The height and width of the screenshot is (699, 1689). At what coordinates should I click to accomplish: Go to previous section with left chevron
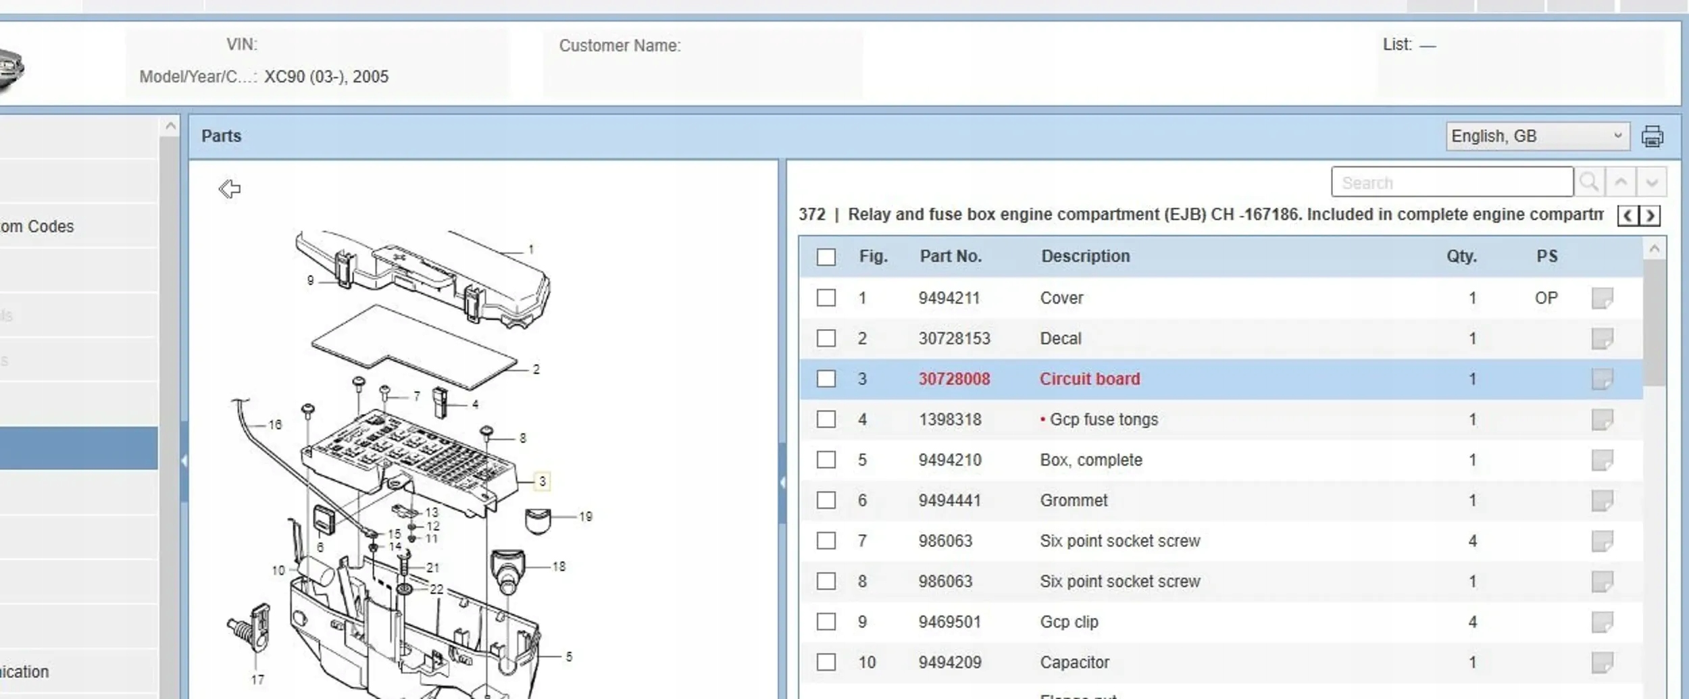tap(1628, 215)
